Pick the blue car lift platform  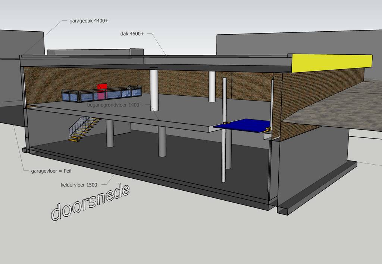click(242, 125)
